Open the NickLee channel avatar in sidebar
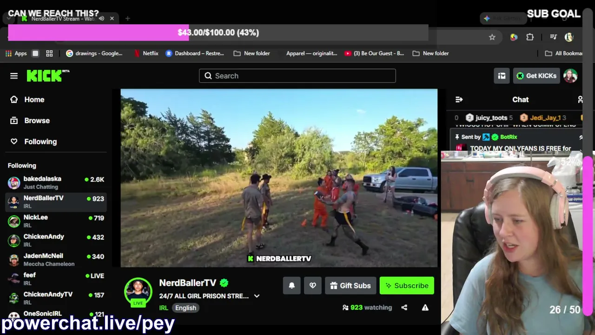Image resolution: width=595 pixels, height=335 pixels. pyautogui.click(x=14, y=221)
